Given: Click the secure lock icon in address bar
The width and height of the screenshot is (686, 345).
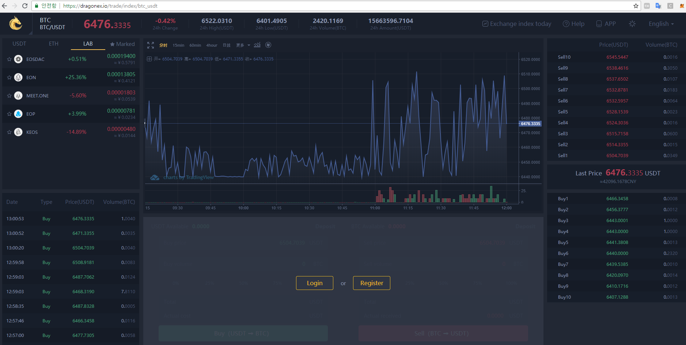Looking at the screenshot, I should 37,6.
